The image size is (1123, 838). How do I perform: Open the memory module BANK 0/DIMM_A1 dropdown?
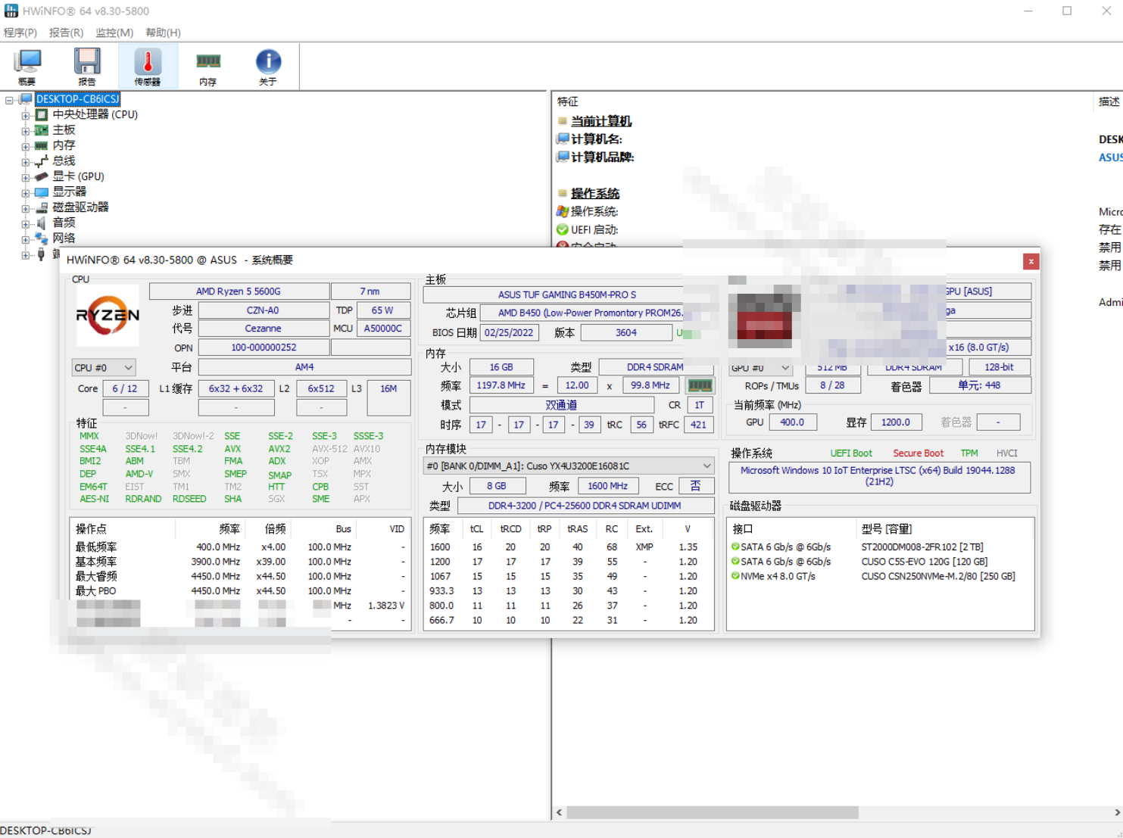(569, 466)
